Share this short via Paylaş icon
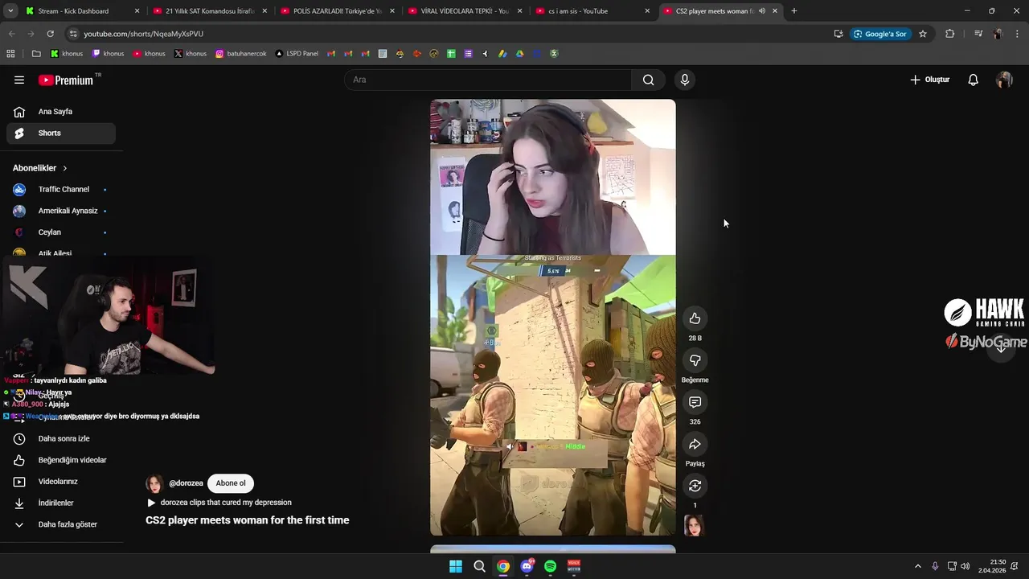This screenshot has height=579, width=1029. pos(695,444)
